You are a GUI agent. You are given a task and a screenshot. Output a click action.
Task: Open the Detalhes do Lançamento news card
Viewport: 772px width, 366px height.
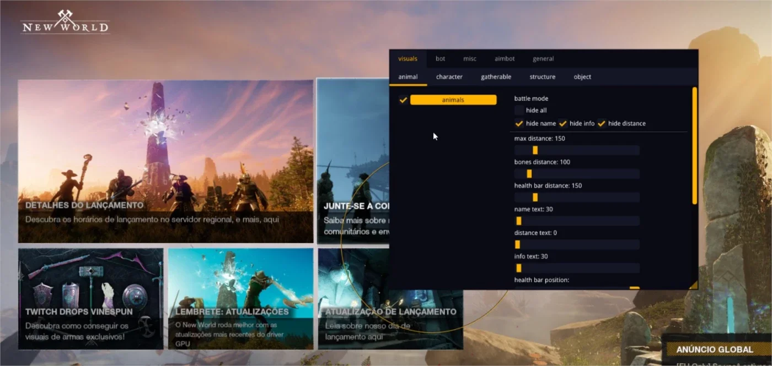(165, 161)
